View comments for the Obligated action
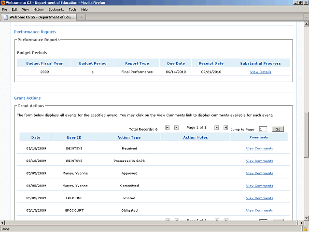This screenshot has height=232, width=309. click(259, 210)
